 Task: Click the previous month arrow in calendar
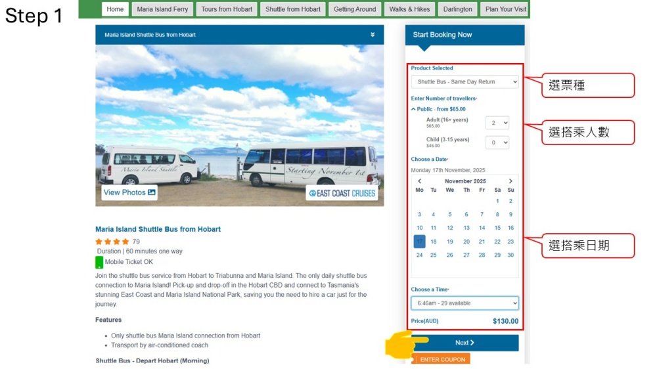pos(419,181)
